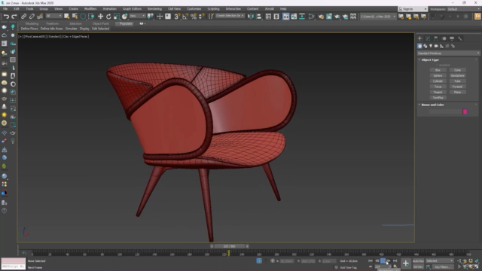Toggle the 3D Snaps icon
This screenshot has height=271, width=482.
click(178, 17)
